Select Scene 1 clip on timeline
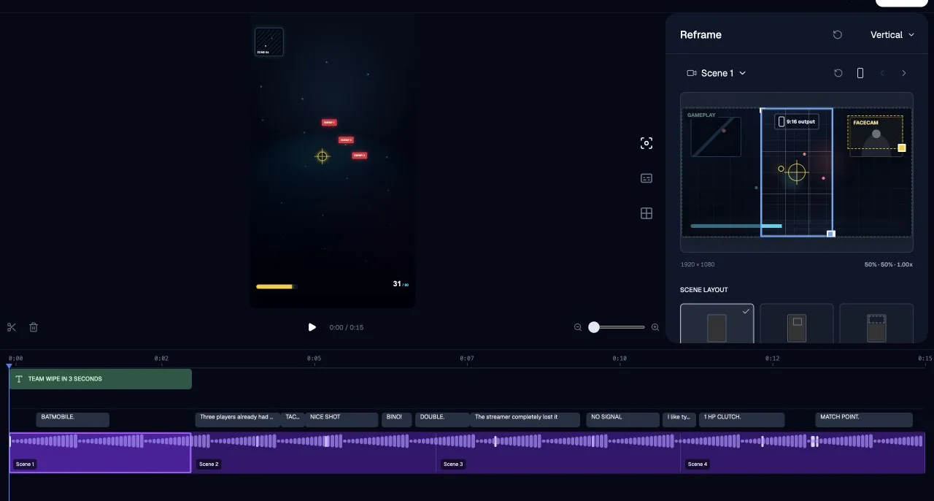 click(101, 453)
